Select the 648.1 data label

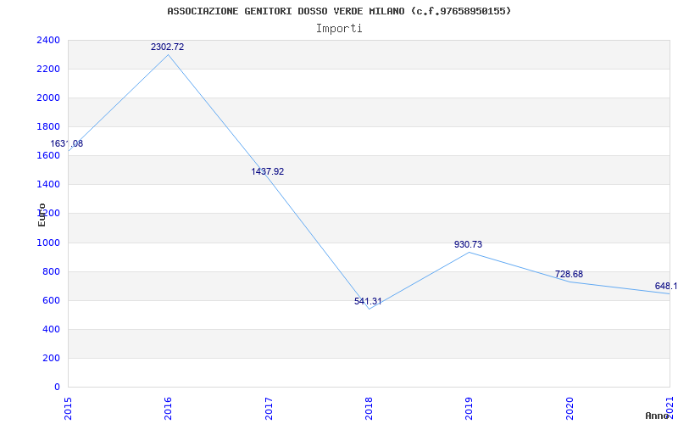pyautogui.click(x=666, y=286)
